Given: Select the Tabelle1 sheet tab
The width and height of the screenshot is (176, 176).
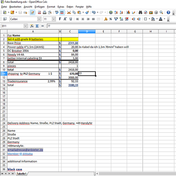Looking at the screenshot, I should 21,174.
